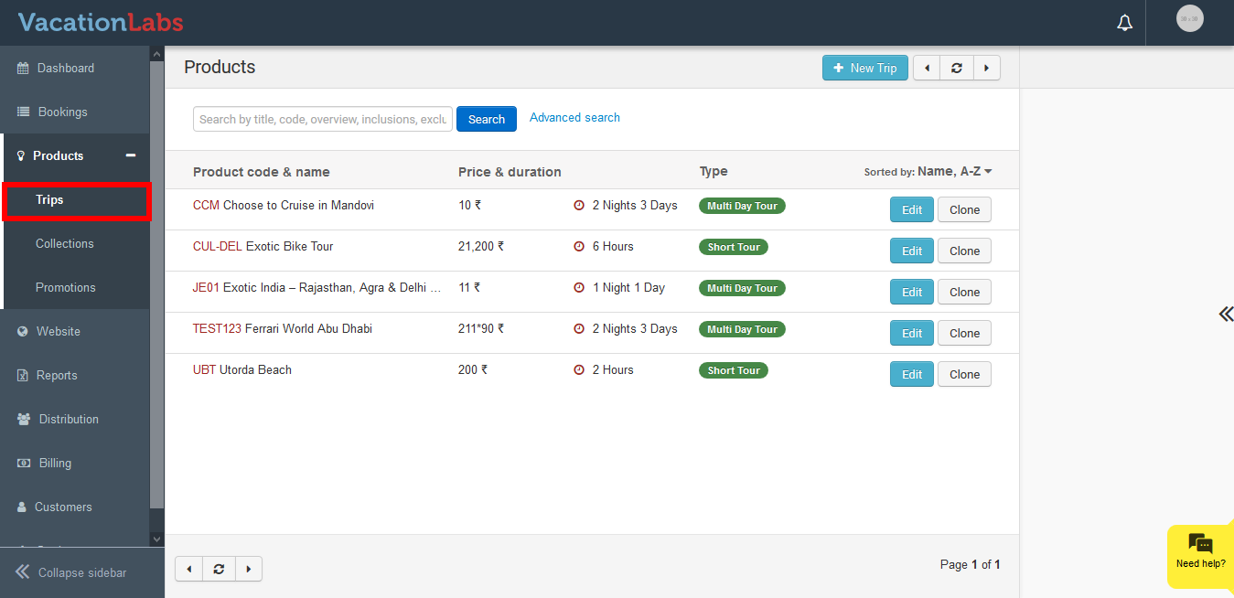Open the user avatar menu

point(1189,18)
